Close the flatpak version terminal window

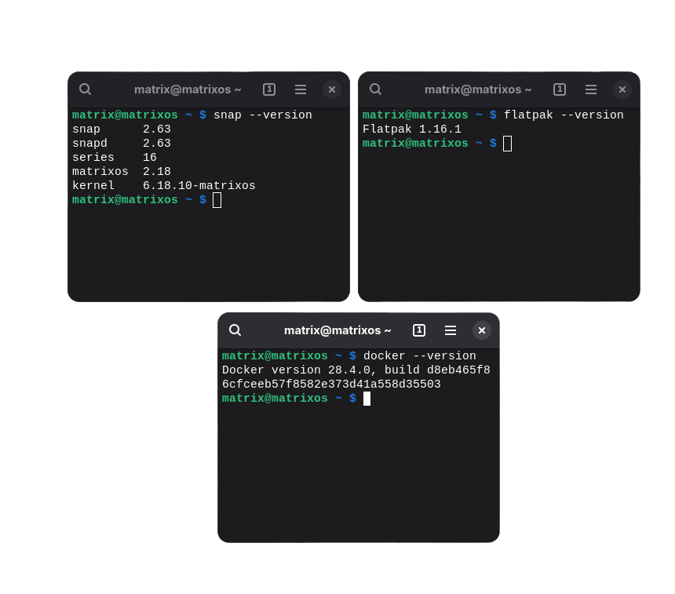click(622, 89)
